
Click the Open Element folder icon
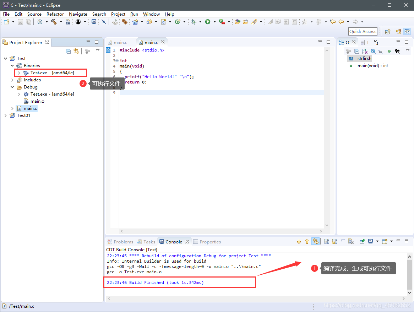(238, 22)
